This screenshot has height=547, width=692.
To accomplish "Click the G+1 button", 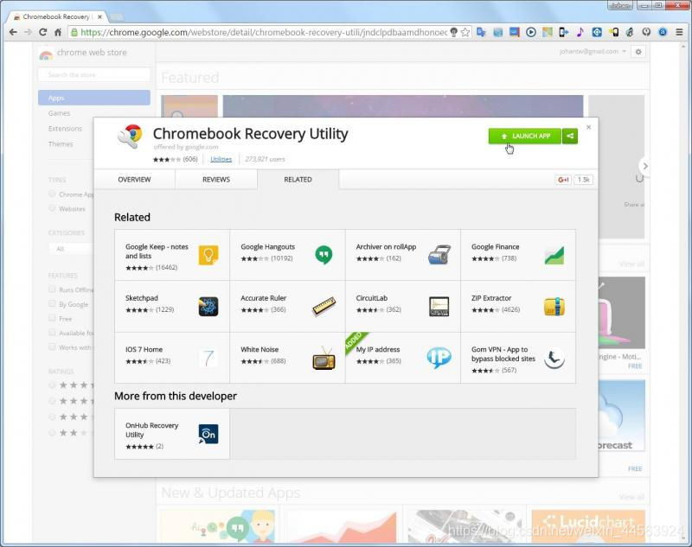I will coord(563,180).
